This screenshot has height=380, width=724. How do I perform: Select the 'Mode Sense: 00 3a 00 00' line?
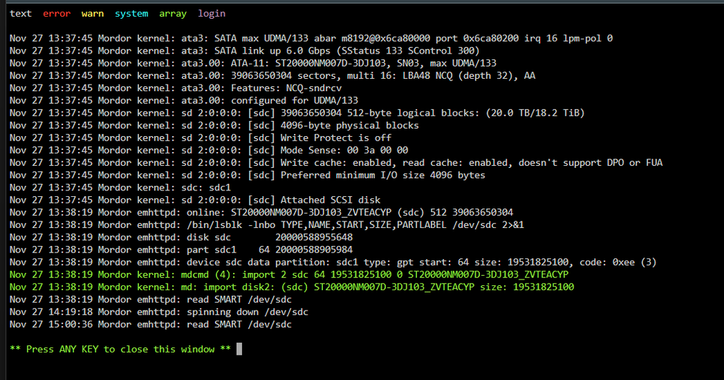click(x=209, y=151)
